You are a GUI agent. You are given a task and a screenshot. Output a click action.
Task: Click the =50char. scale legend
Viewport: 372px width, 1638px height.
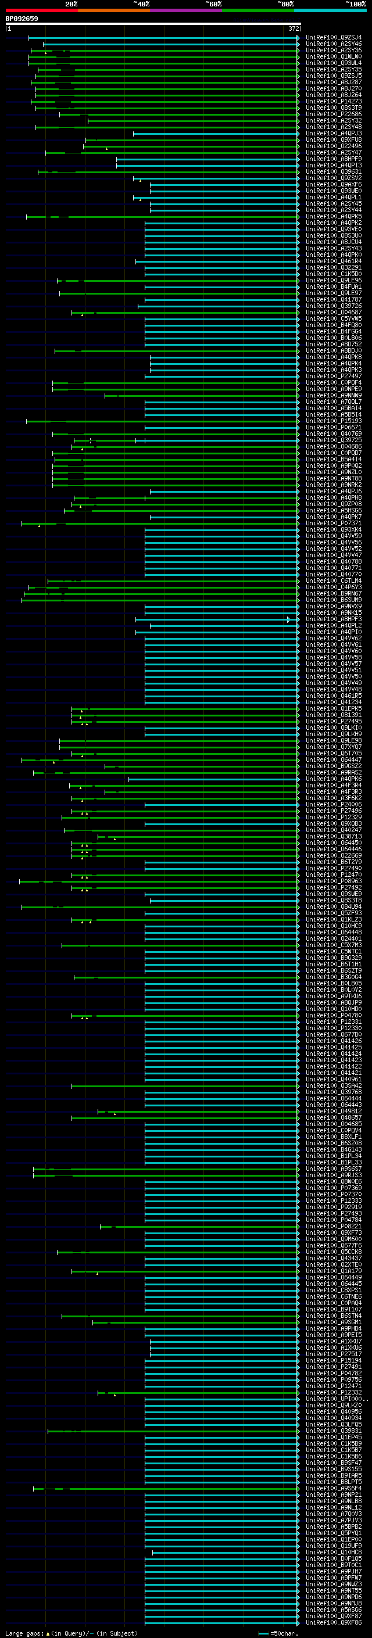point(278,1633)
